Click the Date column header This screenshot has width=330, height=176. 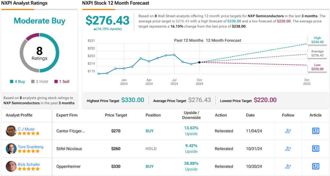[250, 115]
